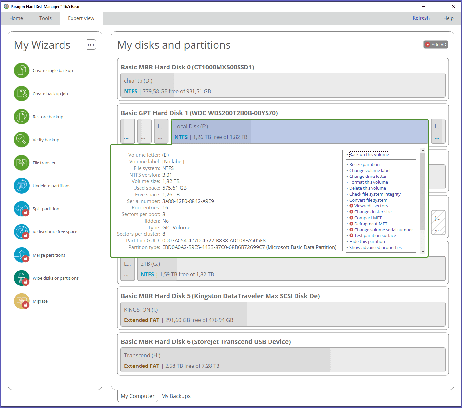Open the My Backups tab
The image size is (462, 408).
coord(176,396)
